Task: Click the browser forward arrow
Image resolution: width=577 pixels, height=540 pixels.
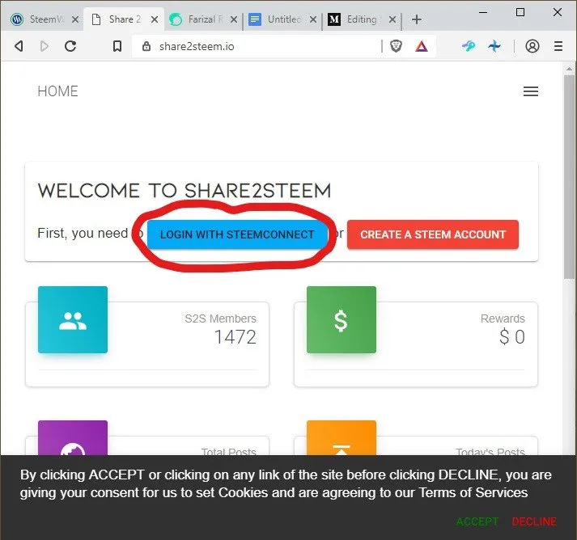Action: tap(45, 46)
